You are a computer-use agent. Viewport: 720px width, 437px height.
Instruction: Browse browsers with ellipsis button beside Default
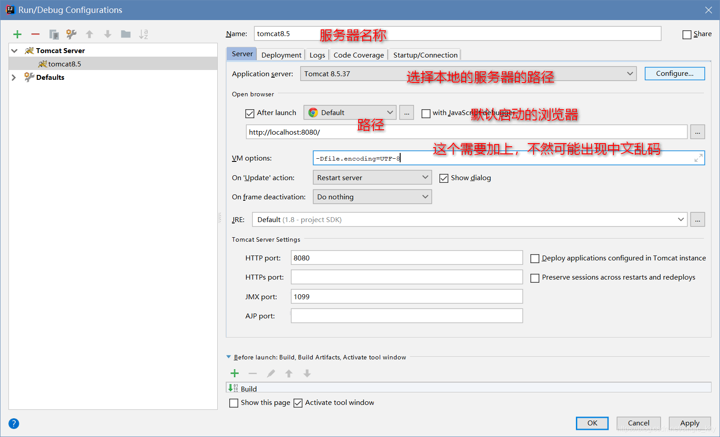(x=406, y=112)
